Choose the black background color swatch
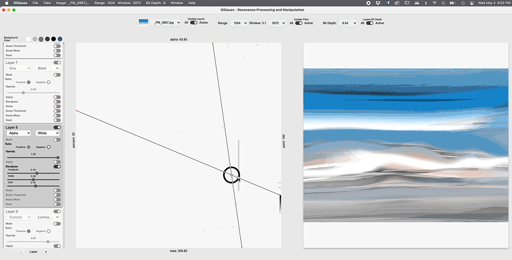 click(x=53, y=39)
